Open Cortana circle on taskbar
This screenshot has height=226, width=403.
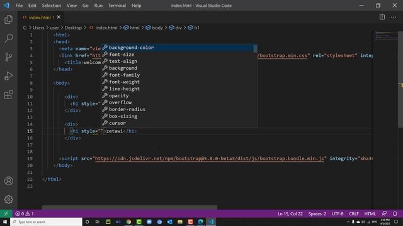(87, 222)
